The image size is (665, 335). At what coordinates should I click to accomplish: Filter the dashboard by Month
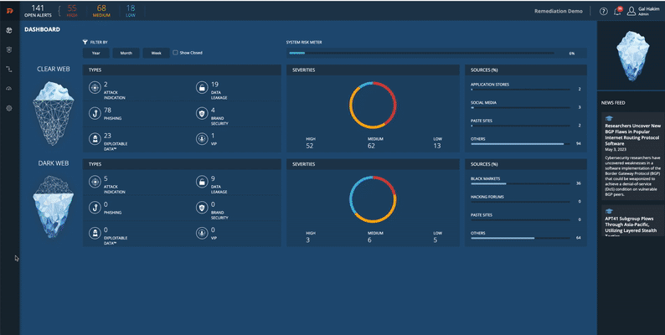click(x=126, y=53)
